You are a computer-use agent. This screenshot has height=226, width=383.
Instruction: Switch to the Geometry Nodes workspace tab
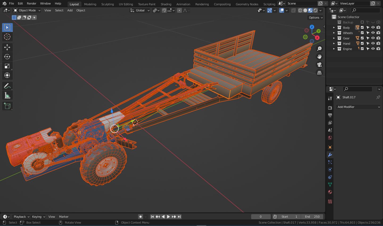point(247,4)
